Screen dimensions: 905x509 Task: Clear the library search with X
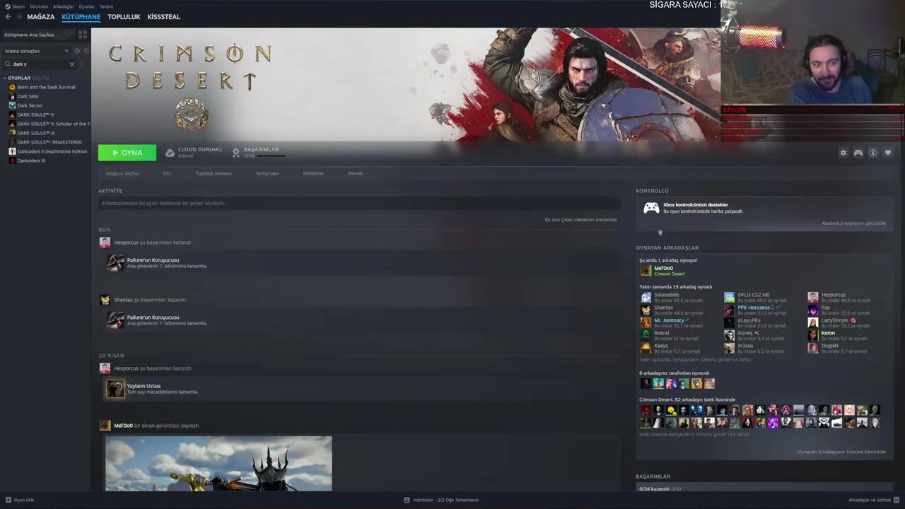click(x=71, y=64)
